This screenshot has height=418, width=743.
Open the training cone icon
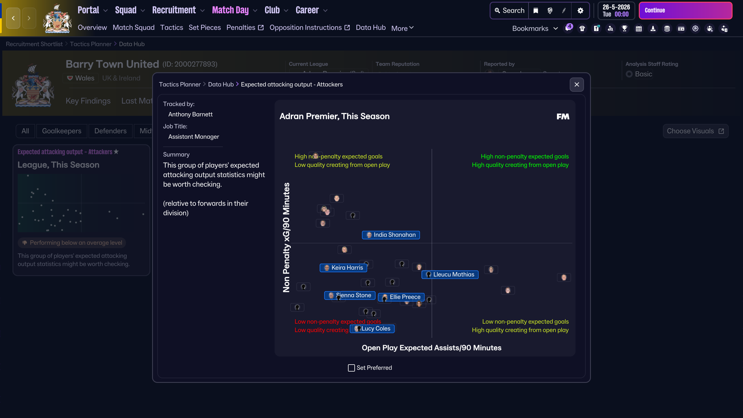click(653, 28)
